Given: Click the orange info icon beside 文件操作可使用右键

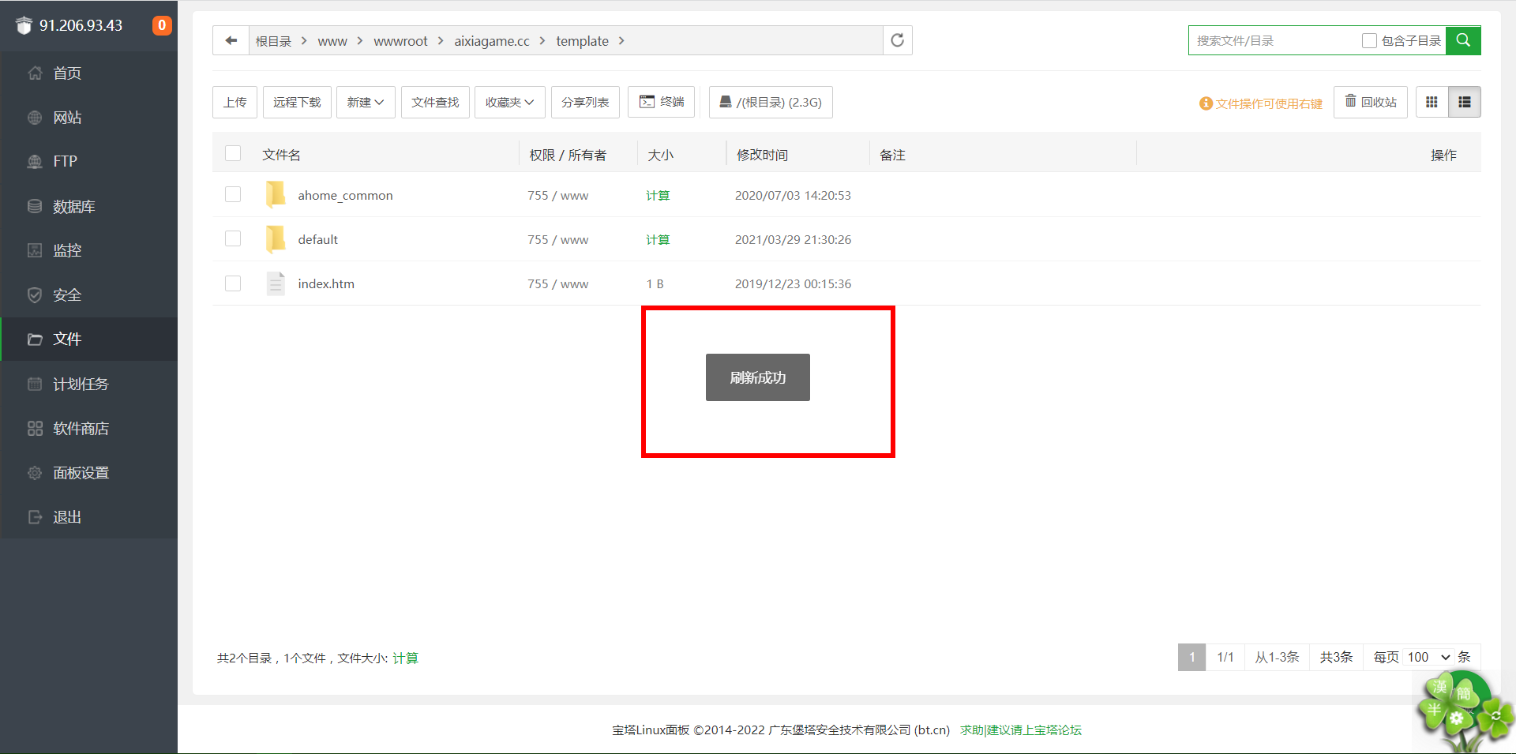Looking at the screenshot, I should (1206, 103).
